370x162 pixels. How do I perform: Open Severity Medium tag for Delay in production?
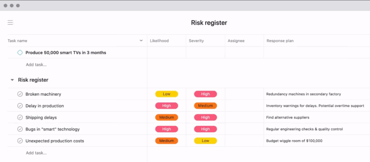tap(206, 106)
